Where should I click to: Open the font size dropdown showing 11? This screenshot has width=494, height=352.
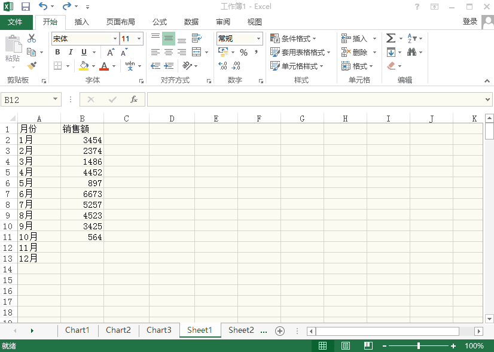pos(139,39)
